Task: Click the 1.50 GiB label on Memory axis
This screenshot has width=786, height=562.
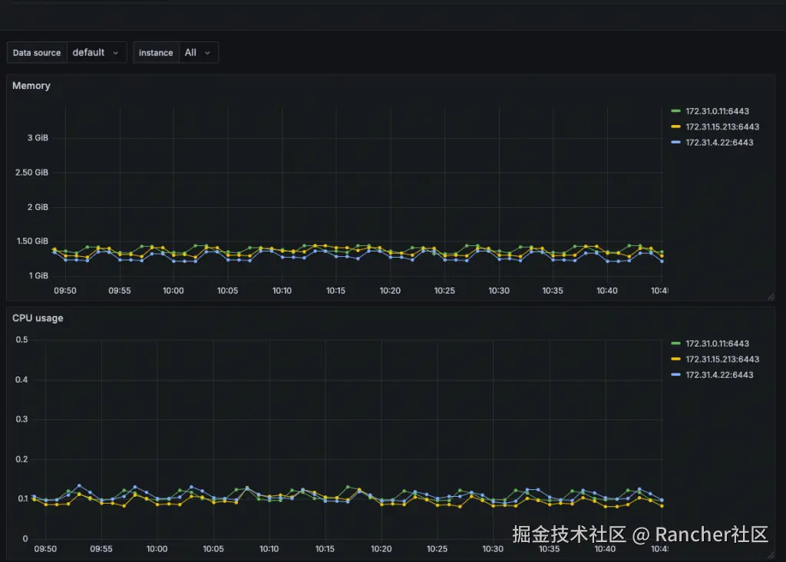Action: (32, 241)
